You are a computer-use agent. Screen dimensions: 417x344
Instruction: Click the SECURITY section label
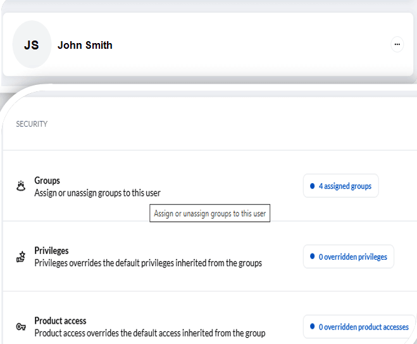pyautogui.click(x=32, y=124)
